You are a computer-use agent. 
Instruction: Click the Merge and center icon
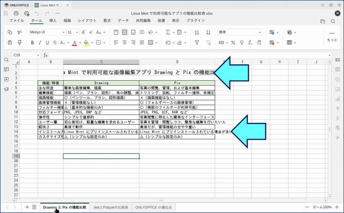pos(150,43)
